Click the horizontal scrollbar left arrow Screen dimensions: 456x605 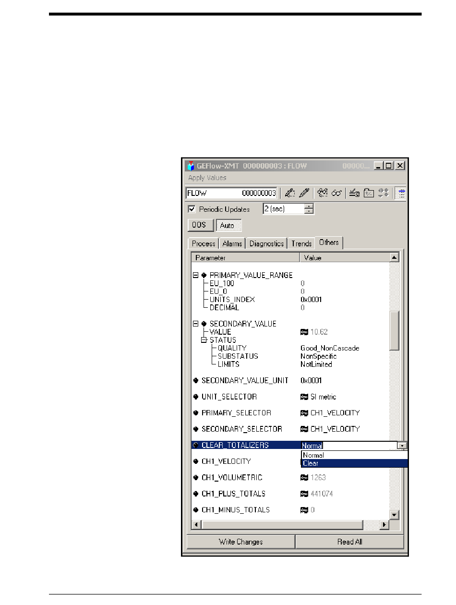(x=195, y=525)
